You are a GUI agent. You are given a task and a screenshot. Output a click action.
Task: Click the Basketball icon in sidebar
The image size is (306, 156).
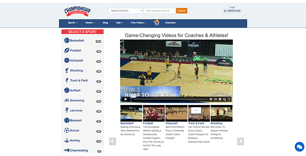67,41
